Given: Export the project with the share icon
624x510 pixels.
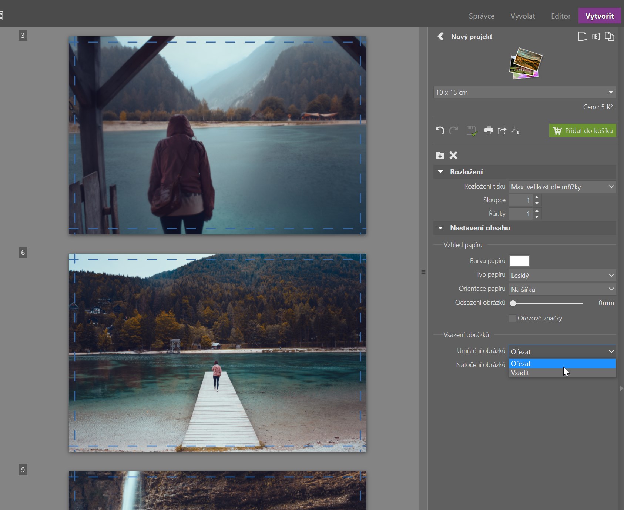Looking at the screenshot, I should tap(502, 130).
